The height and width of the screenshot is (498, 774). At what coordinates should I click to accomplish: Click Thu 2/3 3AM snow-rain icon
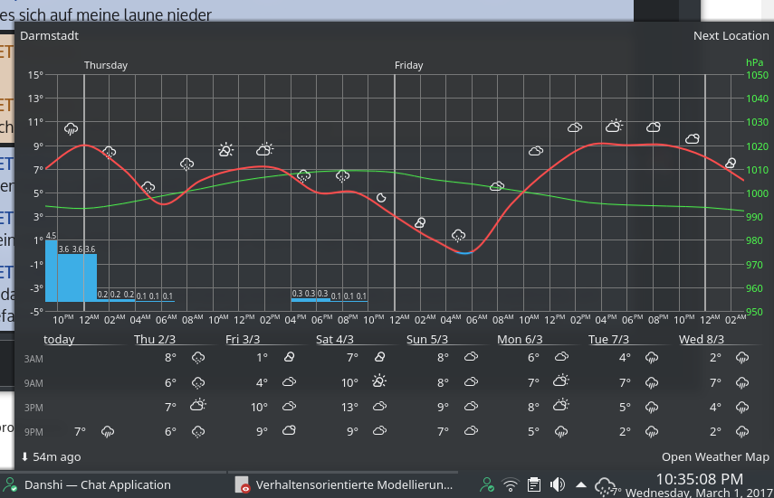[x=198, y=359]
